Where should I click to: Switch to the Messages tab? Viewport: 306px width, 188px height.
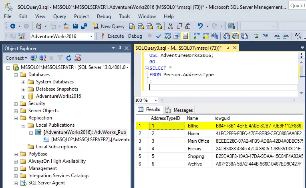tap(179, 110)
